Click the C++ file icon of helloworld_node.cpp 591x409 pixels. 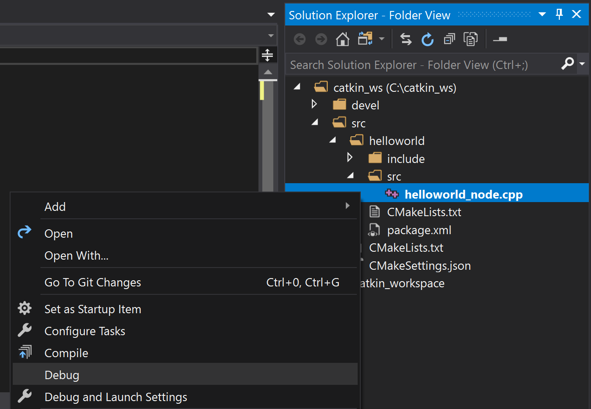392,194
